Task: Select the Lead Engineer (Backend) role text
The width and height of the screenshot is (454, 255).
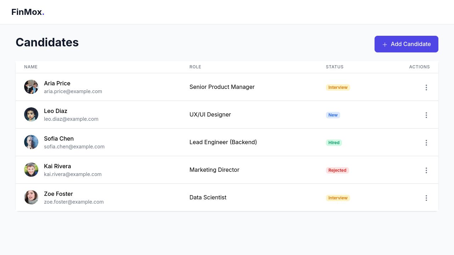Action: pos(223,142)
